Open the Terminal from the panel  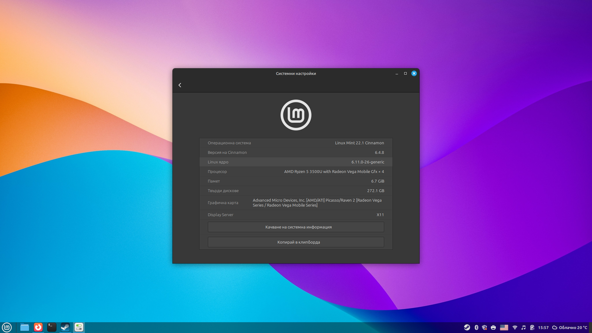point(52,327)
